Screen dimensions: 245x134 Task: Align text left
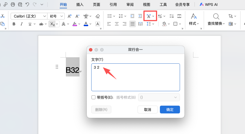[x=109, y=24]
